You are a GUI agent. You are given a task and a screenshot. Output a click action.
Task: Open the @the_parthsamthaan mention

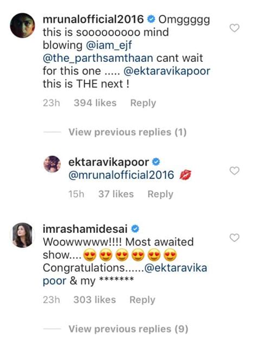(98, 58)
